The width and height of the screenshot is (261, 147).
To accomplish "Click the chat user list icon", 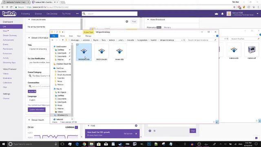I will point(155,131).
